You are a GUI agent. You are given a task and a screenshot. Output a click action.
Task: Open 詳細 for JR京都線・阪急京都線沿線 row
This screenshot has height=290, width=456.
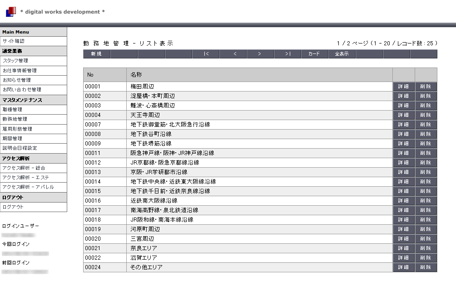click(404, 163)
